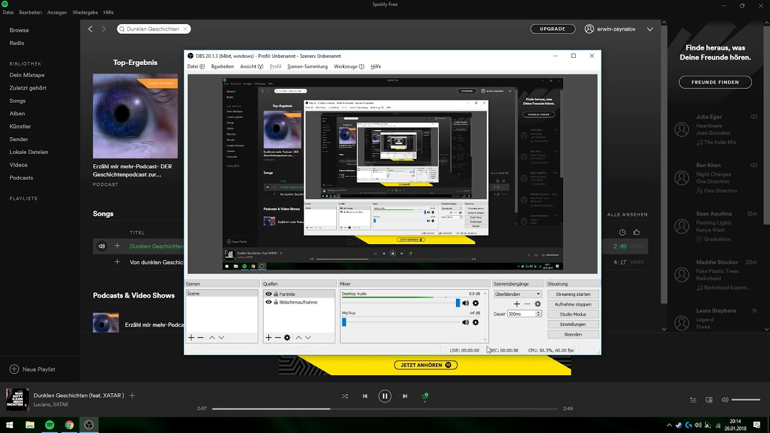Open the OBS Szenen-Sammlung menu
The image size is (770, 433).
pos(307,67)
